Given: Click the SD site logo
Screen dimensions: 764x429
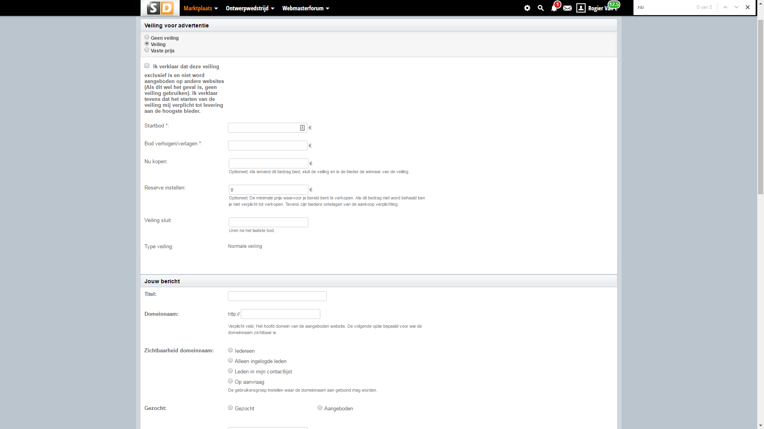Looking at the screenshot, I should click(x=160, y=8).
